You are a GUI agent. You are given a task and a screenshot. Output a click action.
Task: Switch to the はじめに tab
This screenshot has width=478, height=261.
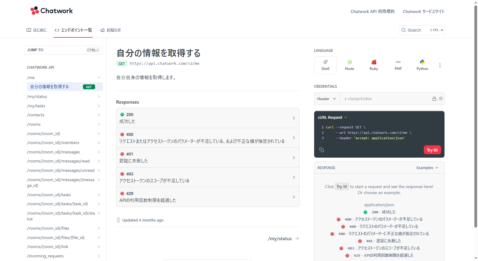pyautogui.click(x=37, y=30)
